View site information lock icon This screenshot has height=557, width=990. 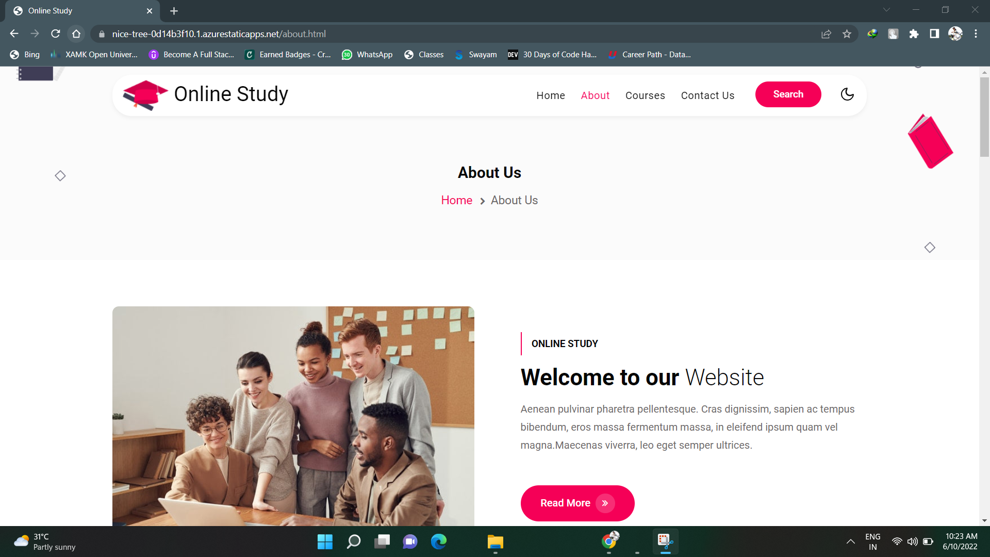pyautogui.click(x=102, y=34)
